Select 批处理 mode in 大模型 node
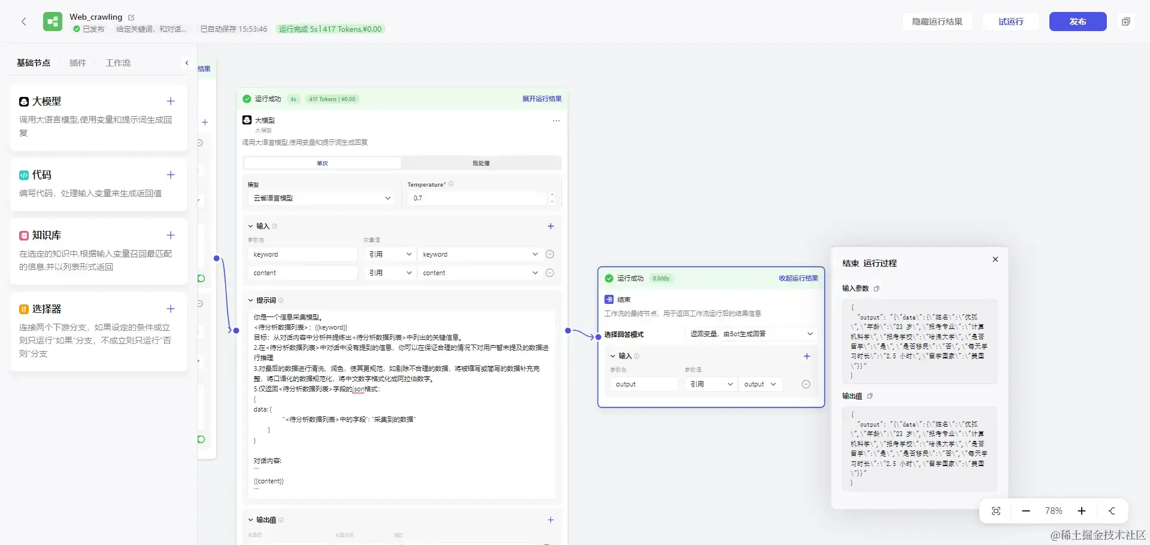The height and width of the screenshot is (545, 1150). (x=481, y=163)
